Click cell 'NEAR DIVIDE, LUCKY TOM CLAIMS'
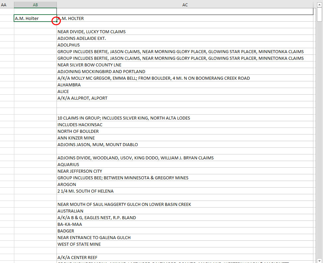This screenshot has height=263, width=323. (91, 32)
